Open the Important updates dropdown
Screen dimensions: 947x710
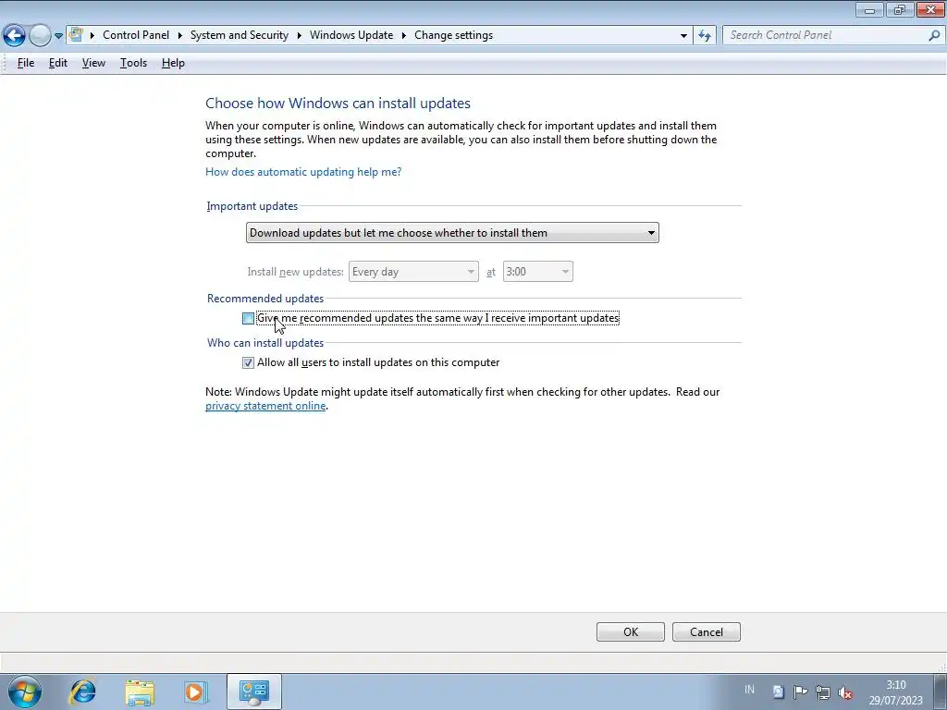[452, 233]
